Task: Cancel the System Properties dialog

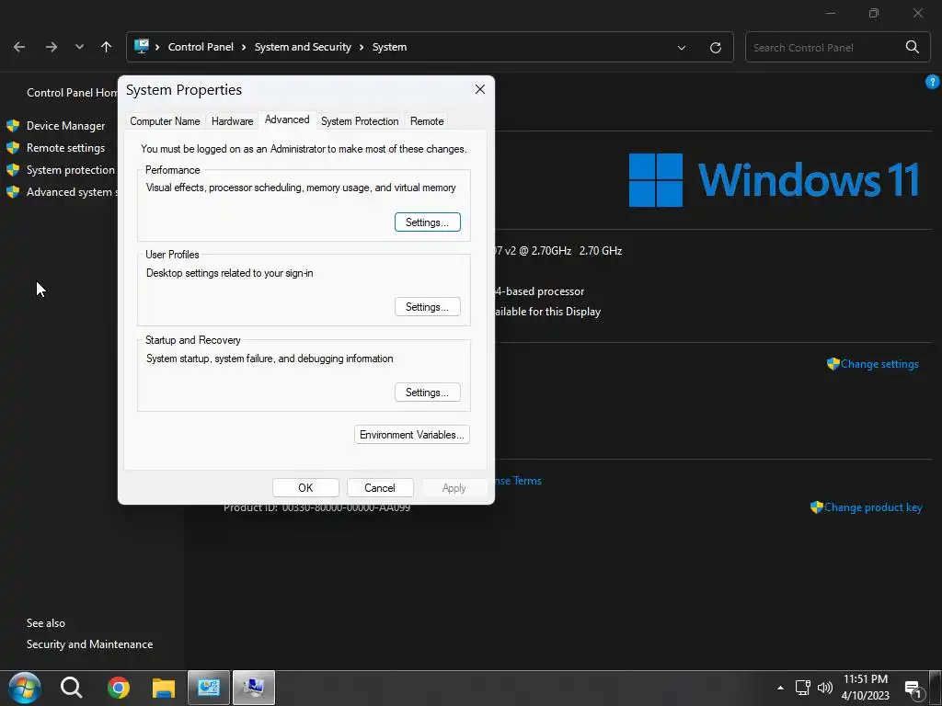Action: (380, 487)
